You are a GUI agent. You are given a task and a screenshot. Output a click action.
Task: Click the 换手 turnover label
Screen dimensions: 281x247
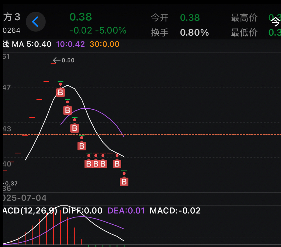tap(160, 33)
